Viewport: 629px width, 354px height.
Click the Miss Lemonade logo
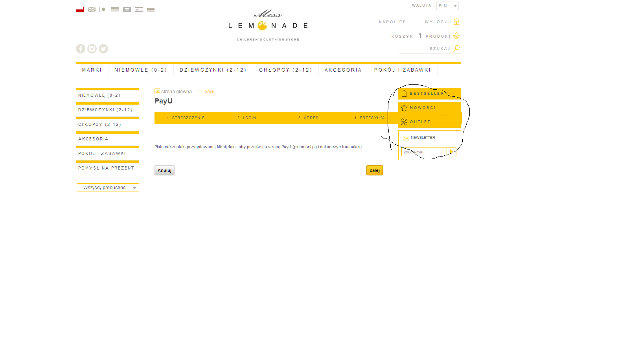[268, 25]
